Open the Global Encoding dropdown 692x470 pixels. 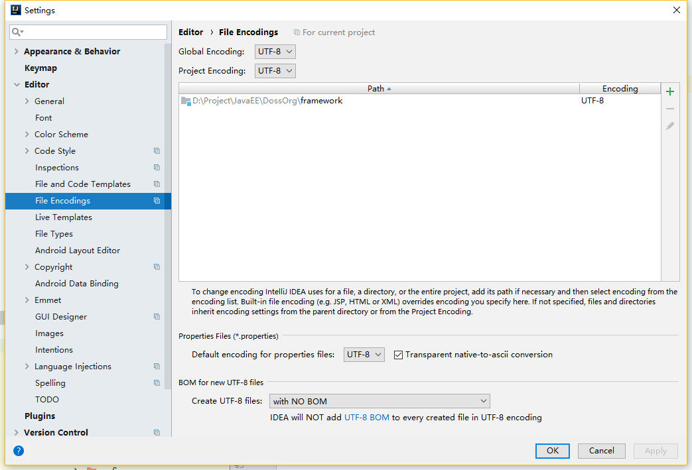coord(275,52)
